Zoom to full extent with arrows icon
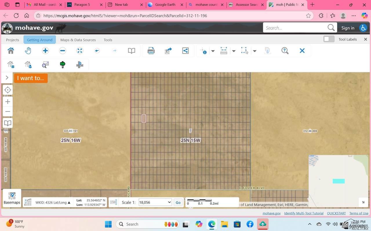This screenshot has width=371, height=231. [80, 51]
